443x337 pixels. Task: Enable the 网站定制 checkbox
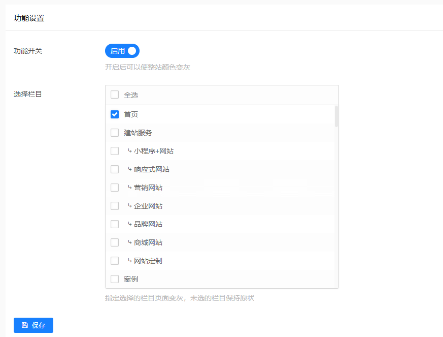115,261
